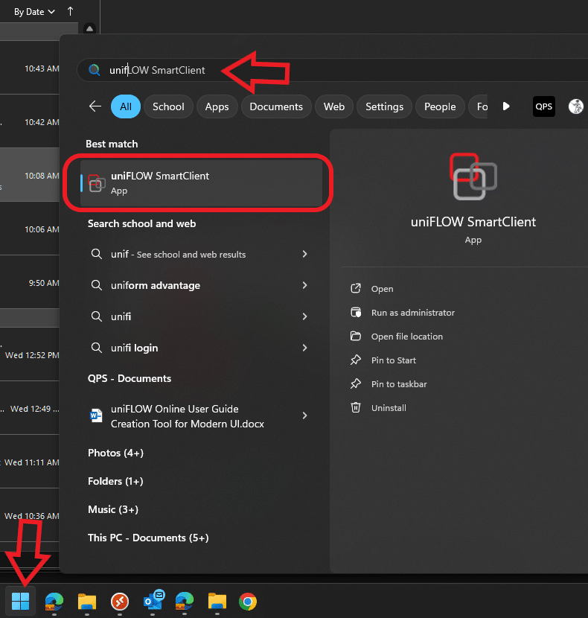Go back with the left arrow icon
Screen dimensions: 588x618
point(95,106)
